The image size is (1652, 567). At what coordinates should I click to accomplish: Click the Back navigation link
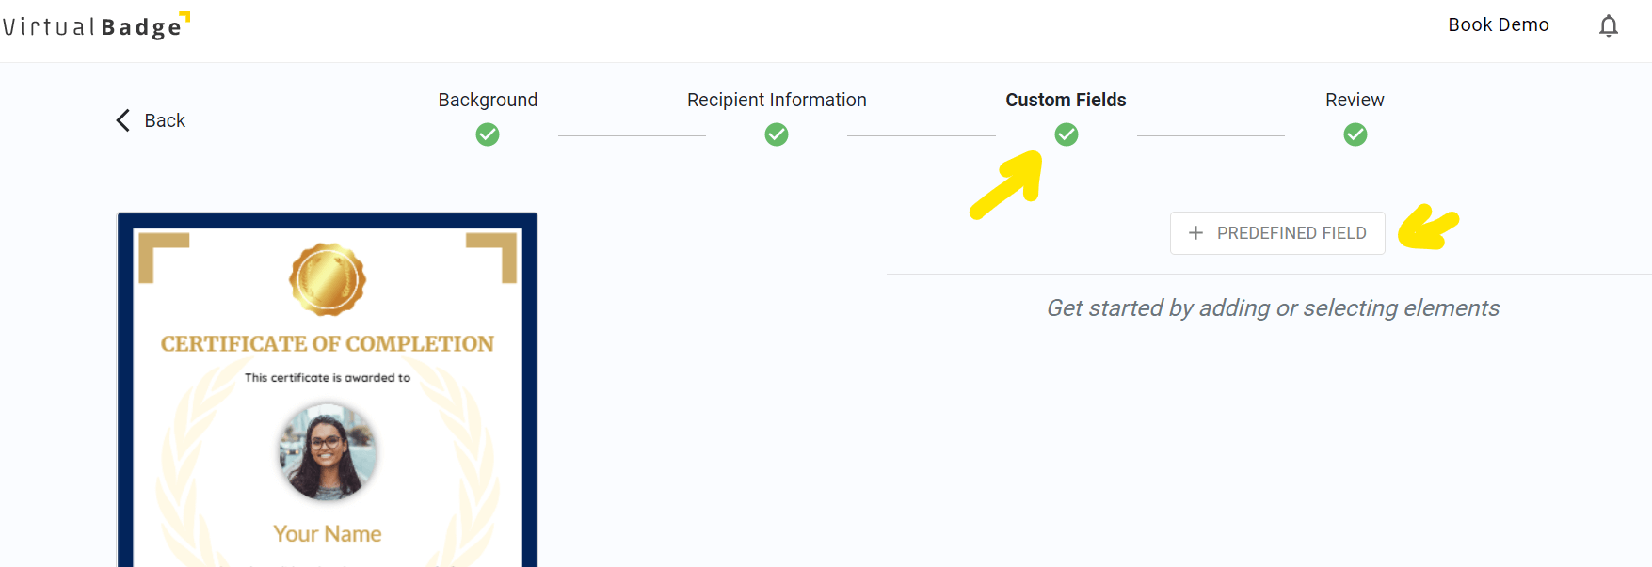[x=165, y=120]
